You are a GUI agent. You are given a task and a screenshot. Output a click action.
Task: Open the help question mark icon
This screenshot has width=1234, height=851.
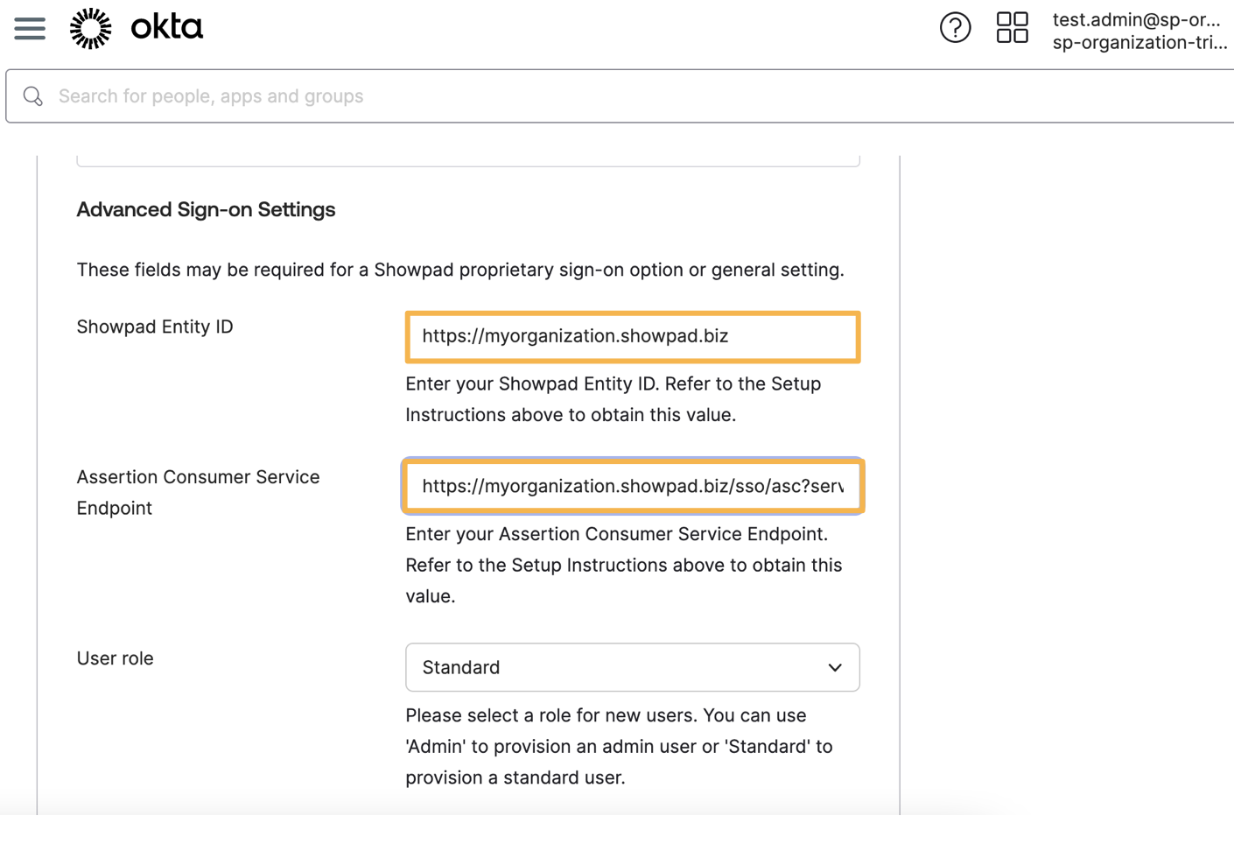955,28
